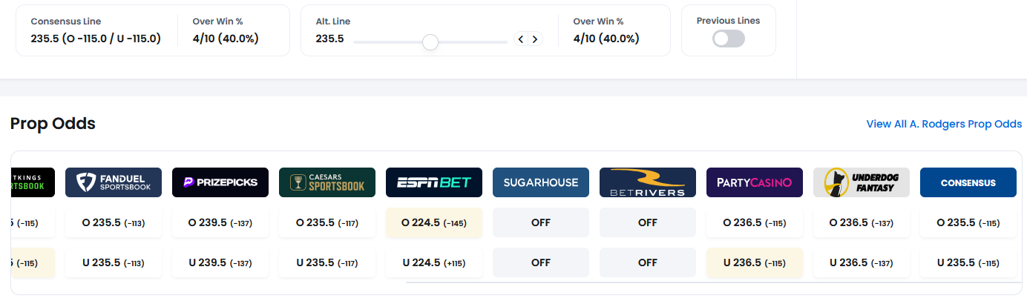Click the ESPN BET logo
The width and height of the screenshot is (1027, 304).
[x=434, y=182]
